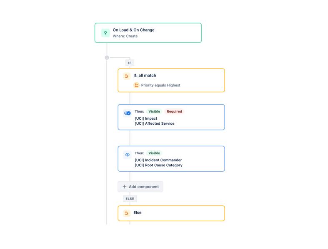Click the eye-with-checkmark icon in the first Then card
328x249 pixels.
pyautogui.click(x=127, y=113)
